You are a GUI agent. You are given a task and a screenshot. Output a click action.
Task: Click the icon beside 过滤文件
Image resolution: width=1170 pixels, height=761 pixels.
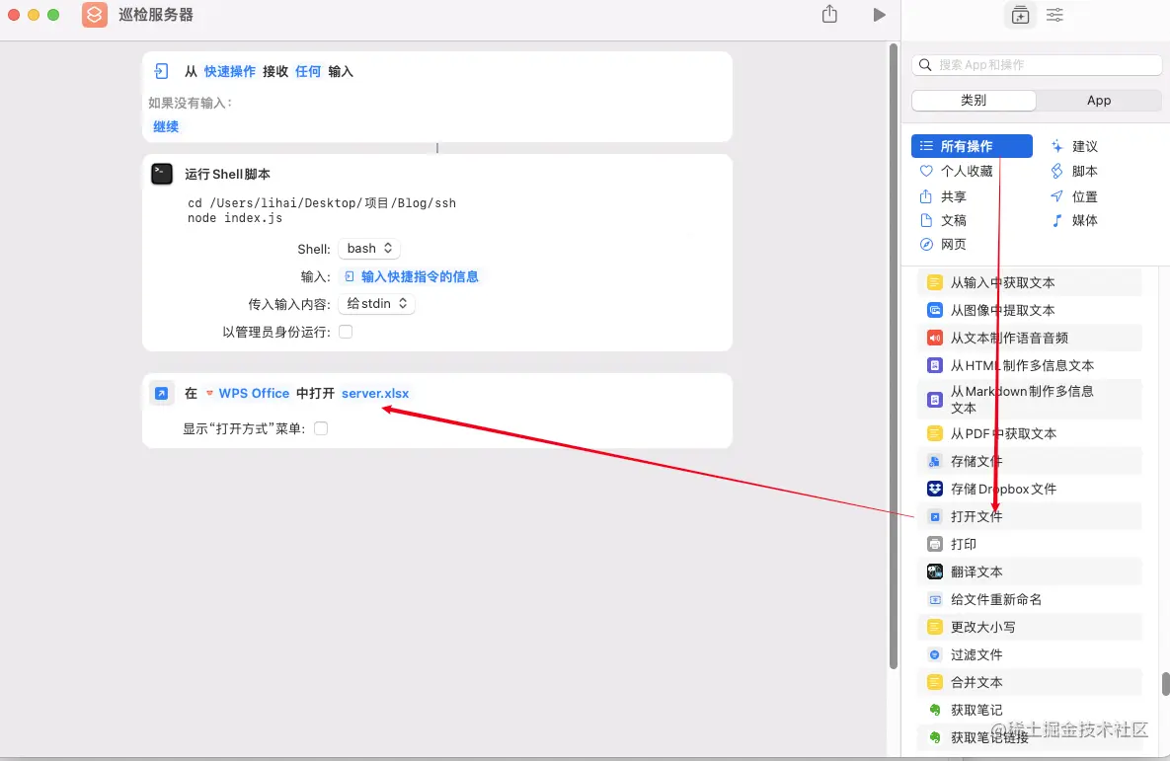pyautogui.click(x=934, y=654)
